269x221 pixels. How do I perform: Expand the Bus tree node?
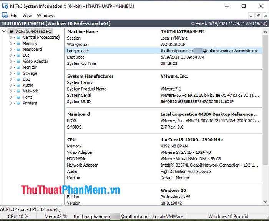(11, 55)
